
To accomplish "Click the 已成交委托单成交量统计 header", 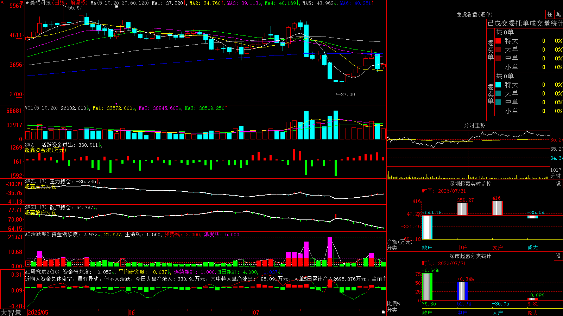I will (525, 23).
